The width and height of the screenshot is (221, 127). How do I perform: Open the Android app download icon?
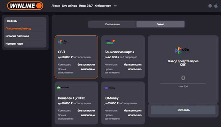point(210,6)
